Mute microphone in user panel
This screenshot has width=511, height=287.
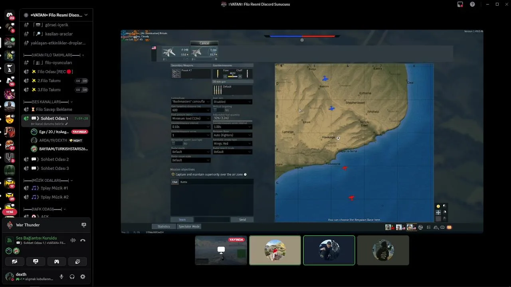[61, 277]
